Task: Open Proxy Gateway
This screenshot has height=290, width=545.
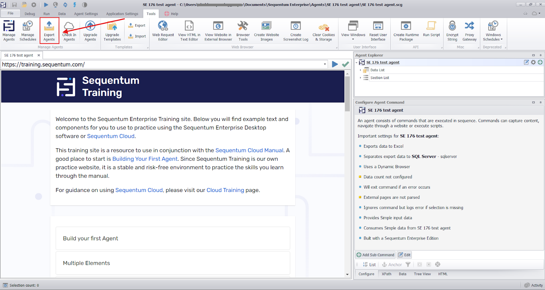Action: click(x=469, y=31)
